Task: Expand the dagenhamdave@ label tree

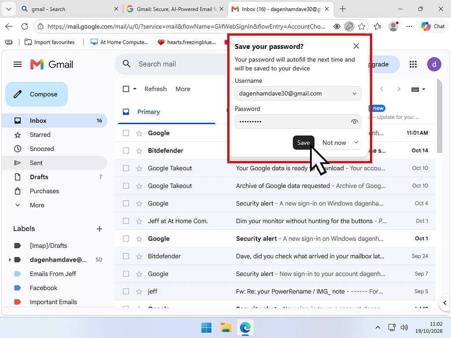Action: (x=10, y=260)
